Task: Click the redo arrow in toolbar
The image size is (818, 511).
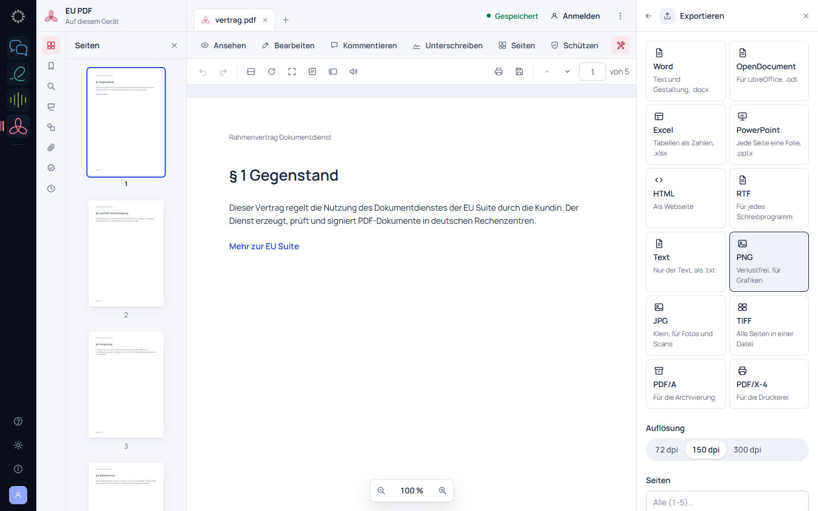Action: click(223, 72)
